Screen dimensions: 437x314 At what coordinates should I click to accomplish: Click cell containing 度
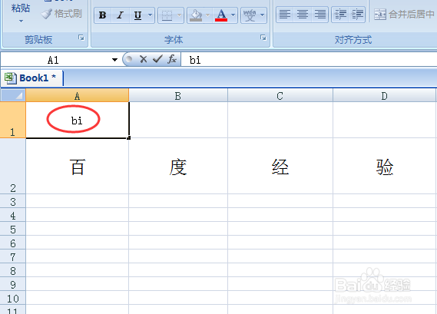(178, 167)
